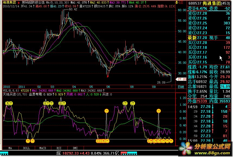
Task: Click the yellow anchor icon above price axis
Action: point(177,2)
